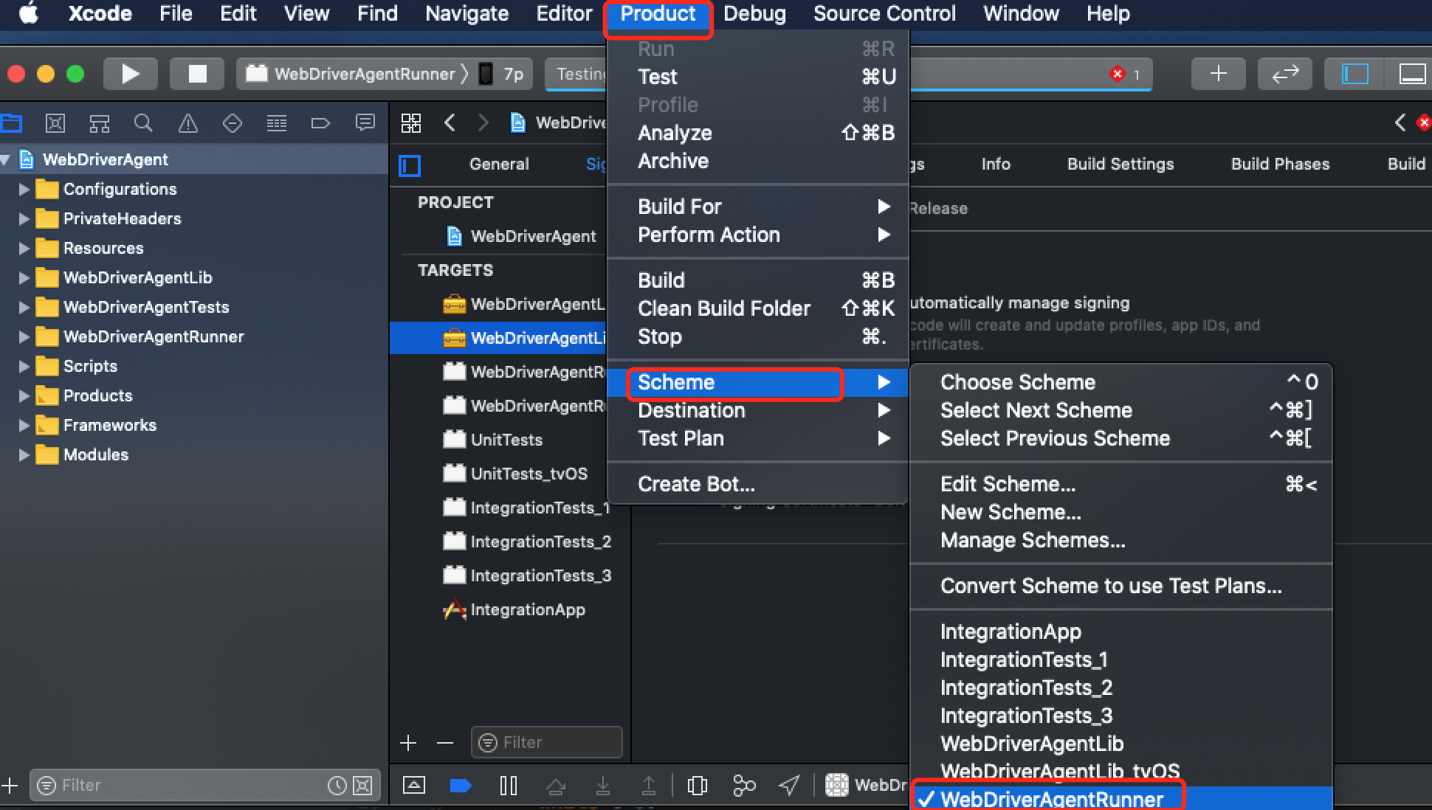The height and width of the screenshot is (810, 1432).
Task: Open the Issue navigator warning triangle icon
Action: (187, 123)
